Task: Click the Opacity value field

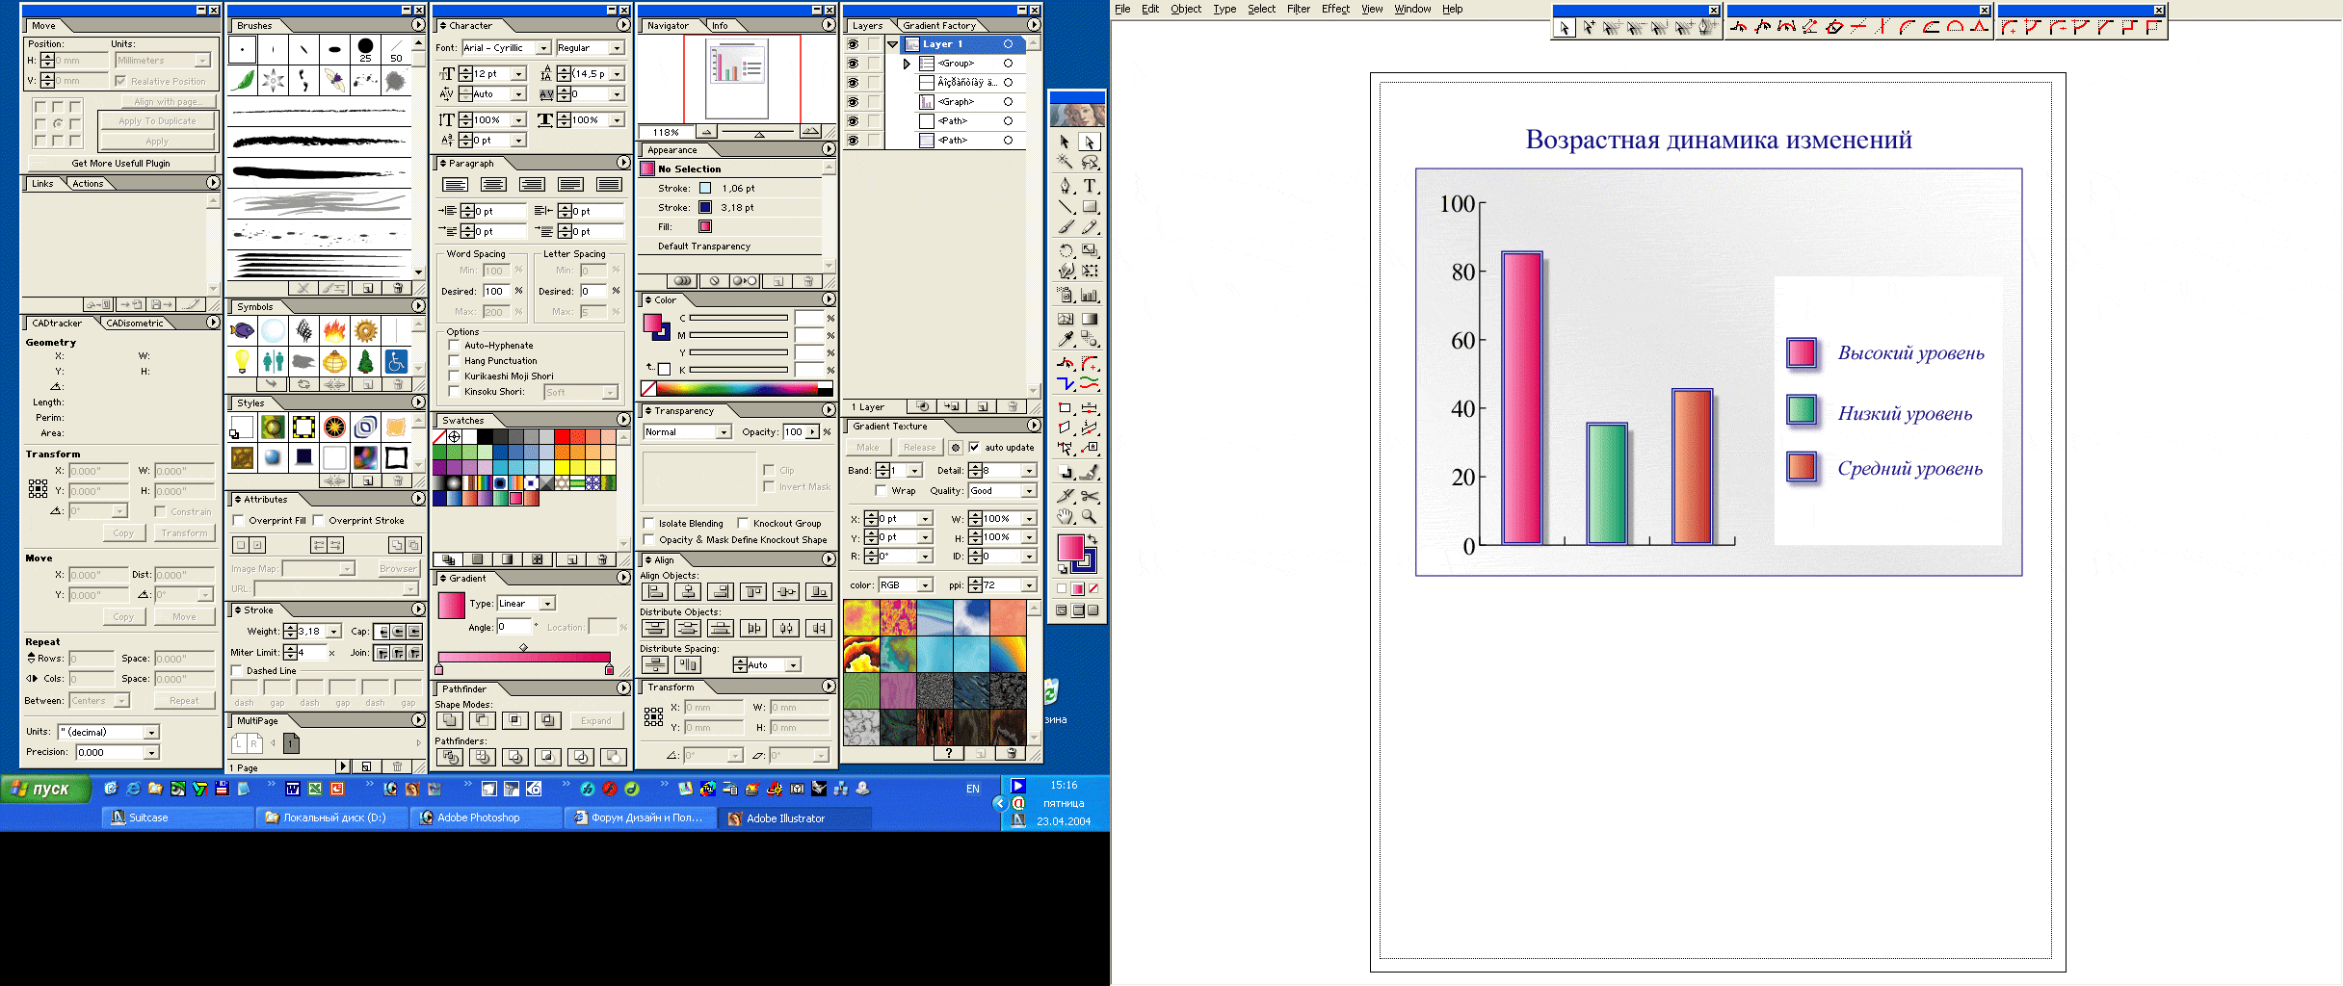Action: [795, 432]
